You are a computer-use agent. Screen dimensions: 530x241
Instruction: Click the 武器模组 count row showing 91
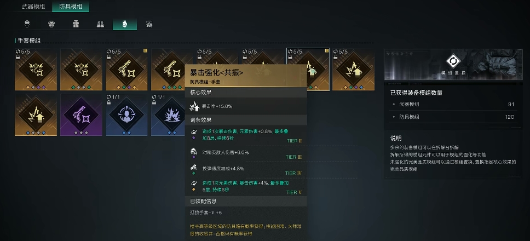click(453, 105)
